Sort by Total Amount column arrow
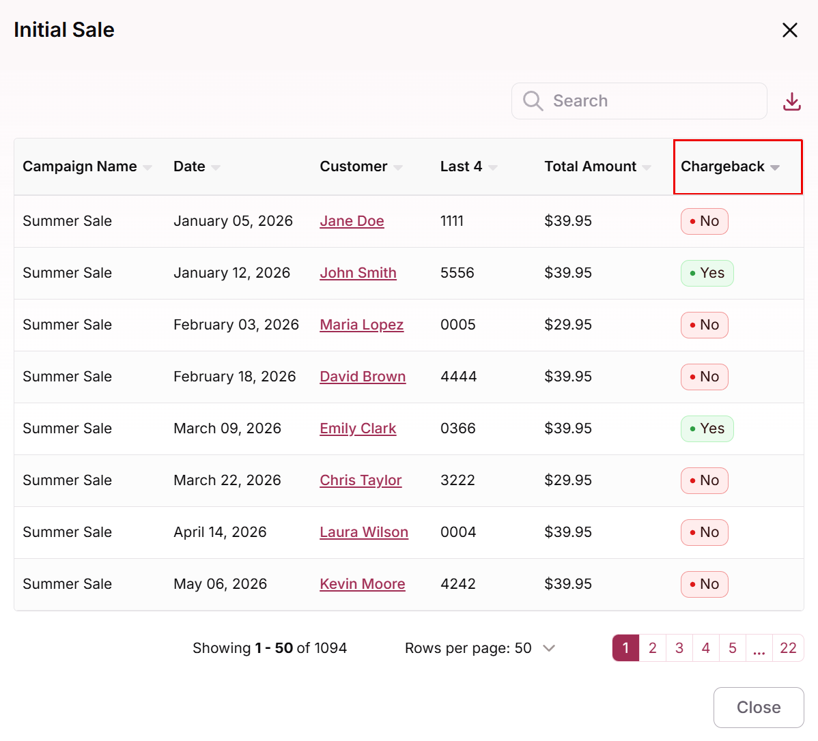This screenshot has height=741, width=818. (647, 167)
